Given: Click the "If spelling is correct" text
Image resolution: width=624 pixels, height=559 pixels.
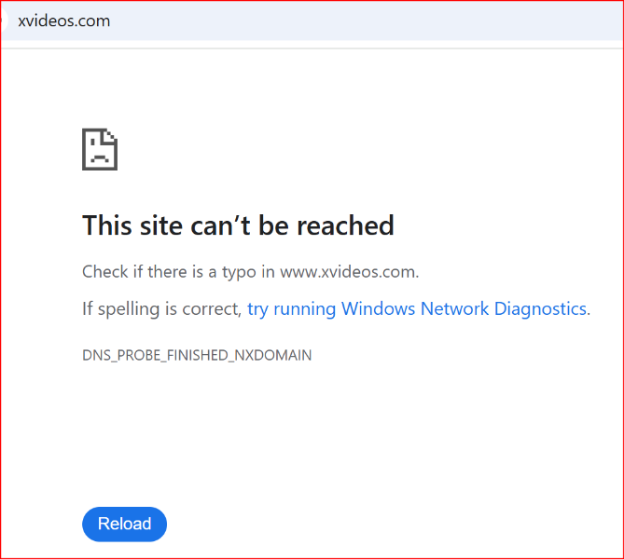Looking at the screenshot, I should [161, 309].
